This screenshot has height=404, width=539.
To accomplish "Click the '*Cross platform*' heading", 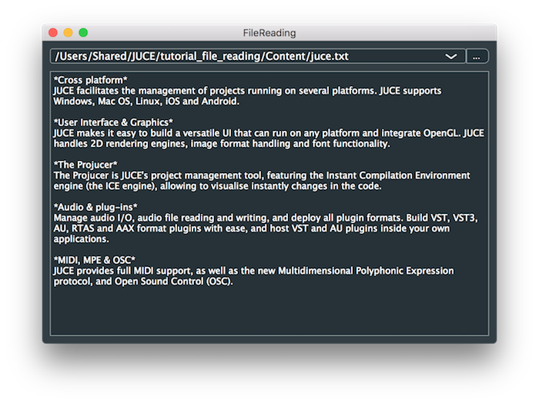I will (x=90, y=80).
